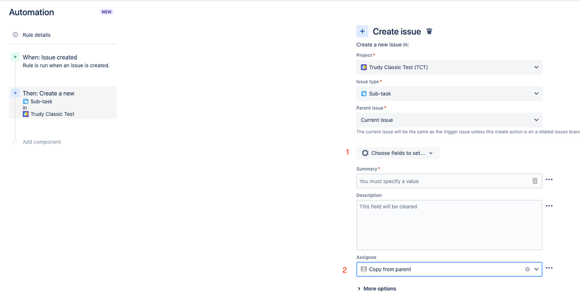Click the Parent issue field label

click(x=370, y=108)
